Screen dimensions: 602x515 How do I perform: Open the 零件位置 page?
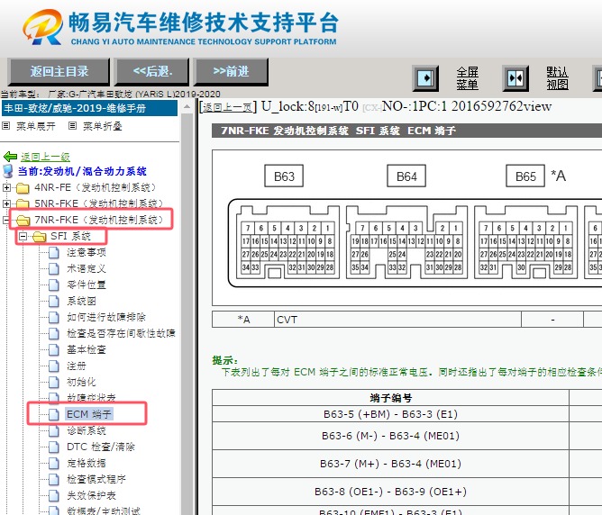coord(87,285)
